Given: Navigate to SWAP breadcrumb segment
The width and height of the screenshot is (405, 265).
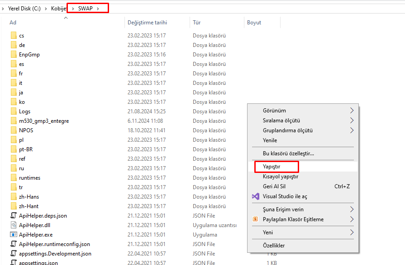Looking at the screenshot, I should click(x=85, y=9).
